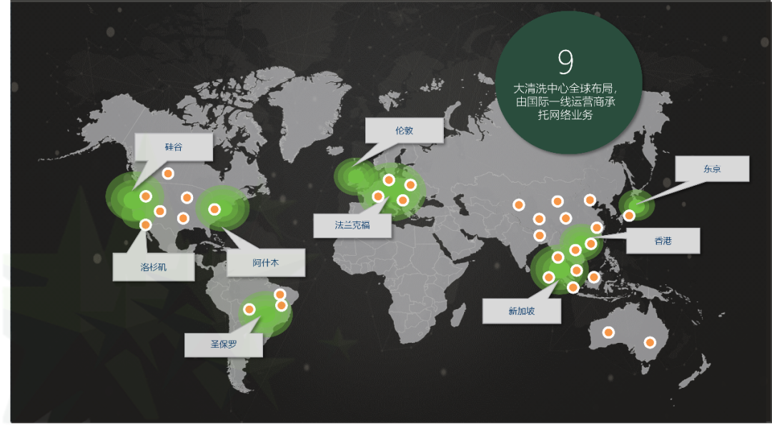This screenshot has width=772, height=425.
Task: Select the orange node in the 阿什本 green zone
Action: coord(214,209)
